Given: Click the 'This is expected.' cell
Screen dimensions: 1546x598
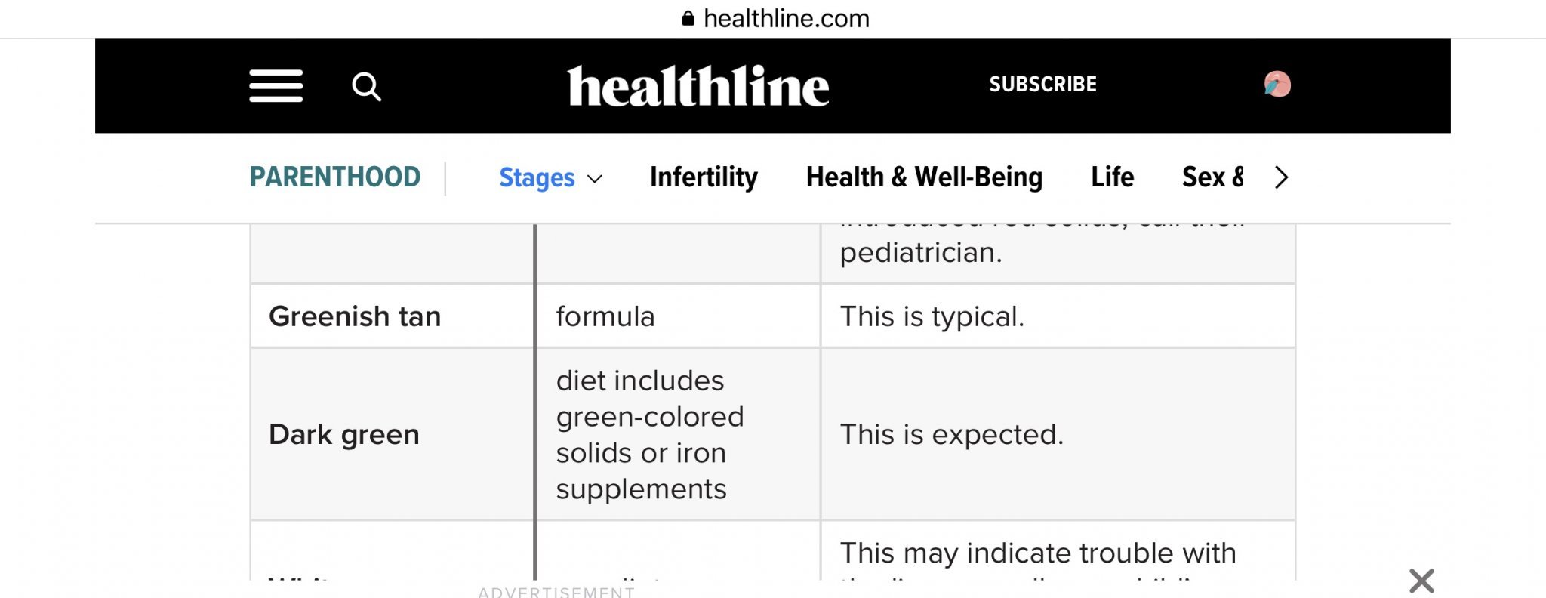Looking at the screenshot, I should pyautogui.click(x=951, y=434).
